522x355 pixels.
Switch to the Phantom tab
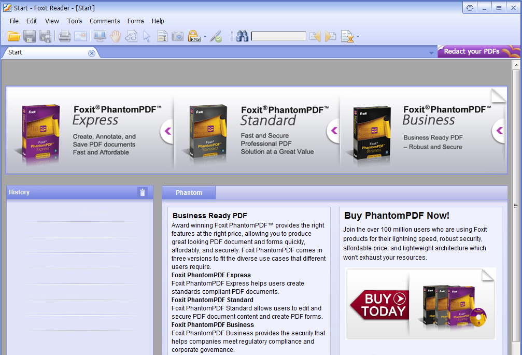tap(189, 193)
